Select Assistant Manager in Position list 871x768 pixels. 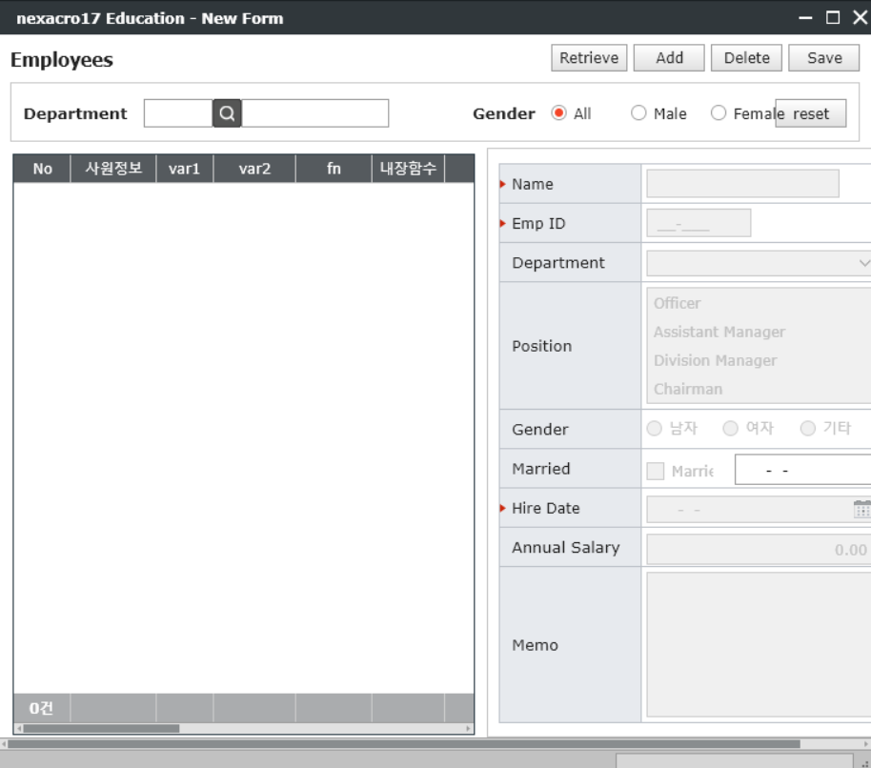[759, 332]
